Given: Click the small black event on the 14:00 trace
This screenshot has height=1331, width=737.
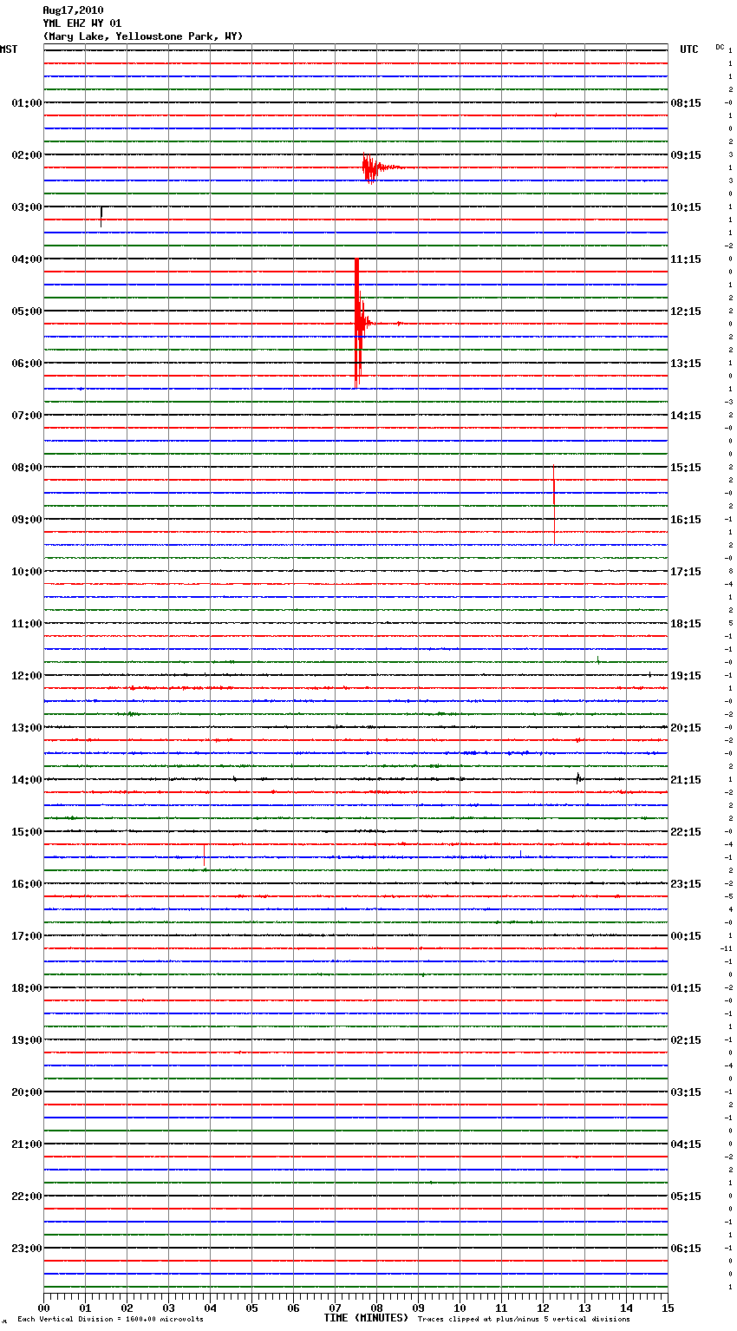Looking at the screenshot, I should pyautogui.click(x=578, y=778).
